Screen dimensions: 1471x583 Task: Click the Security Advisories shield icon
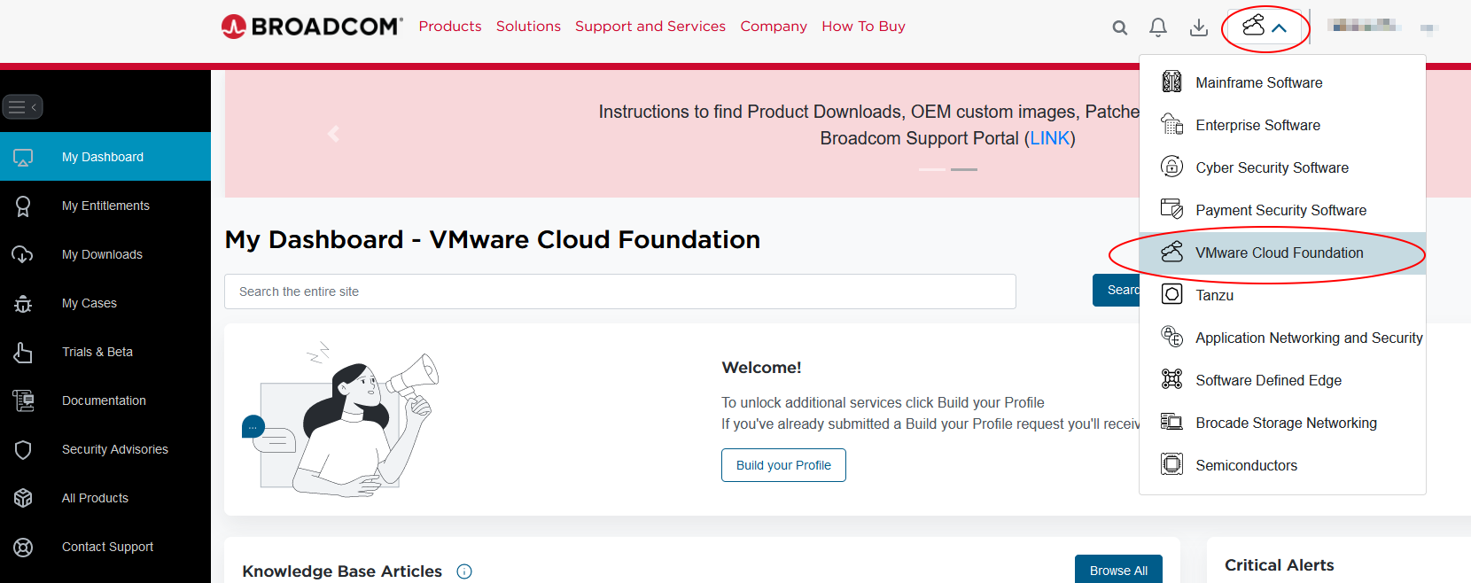(23, 450)
